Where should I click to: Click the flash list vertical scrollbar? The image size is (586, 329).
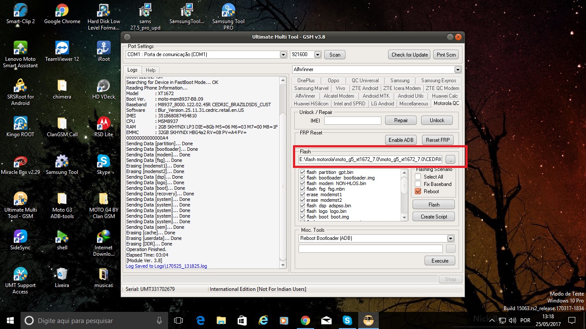point(404,195)
